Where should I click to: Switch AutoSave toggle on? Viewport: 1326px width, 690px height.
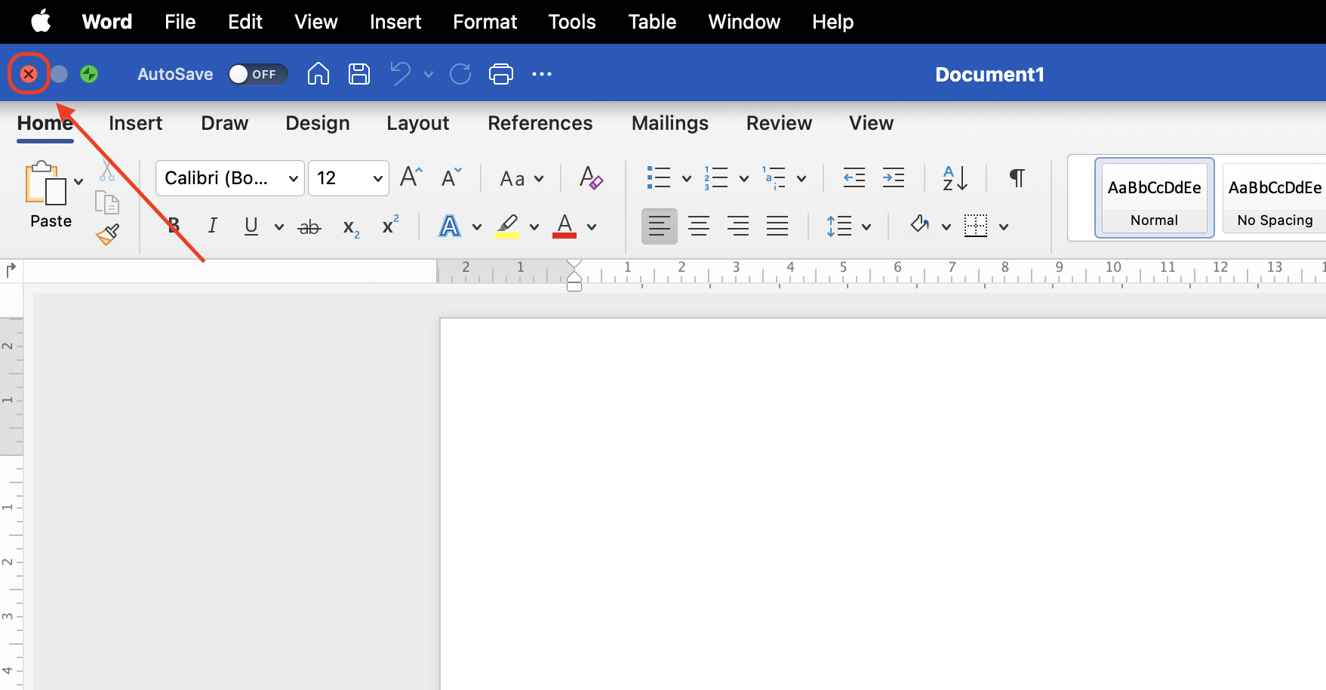coord(257,74)
